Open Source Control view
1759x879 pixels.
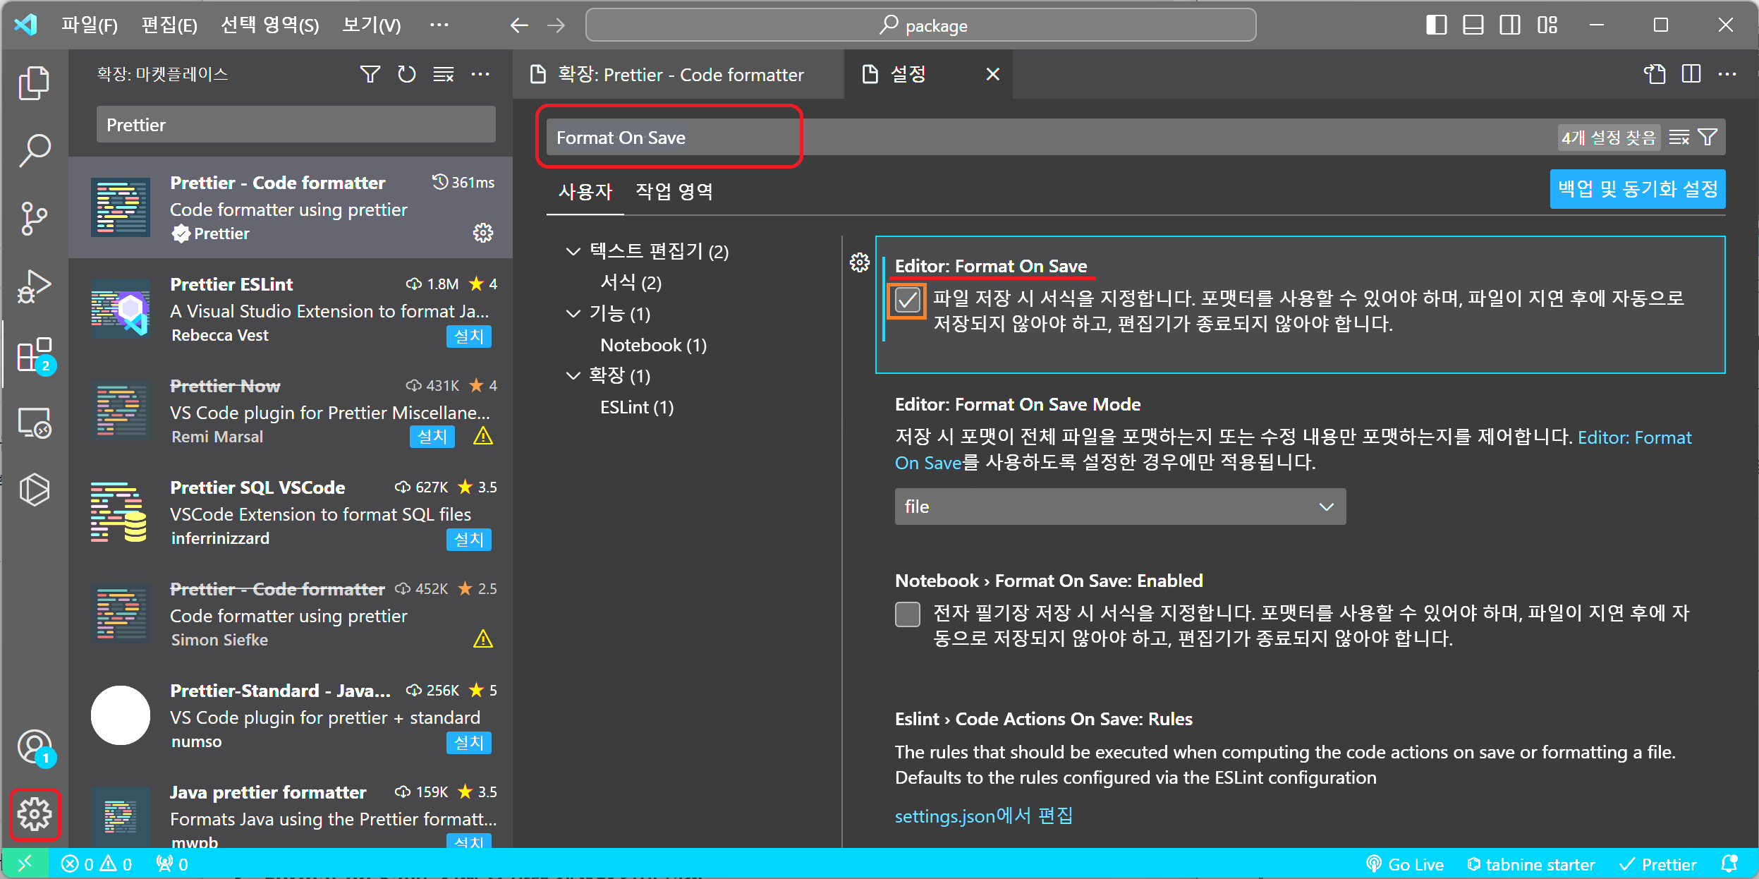tap(34, 219)
